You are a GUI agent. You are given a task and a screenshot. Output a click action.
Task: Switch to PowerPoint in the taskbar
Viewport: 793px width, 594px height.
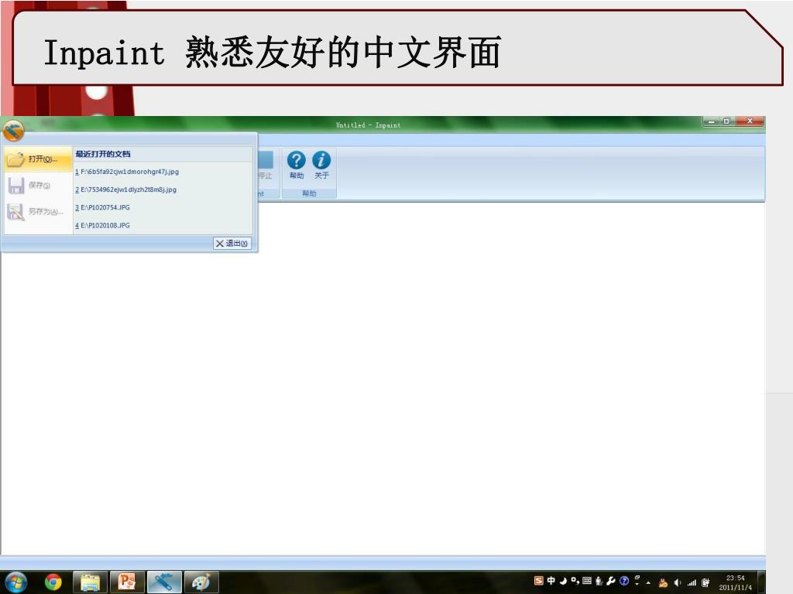(127, 582)
